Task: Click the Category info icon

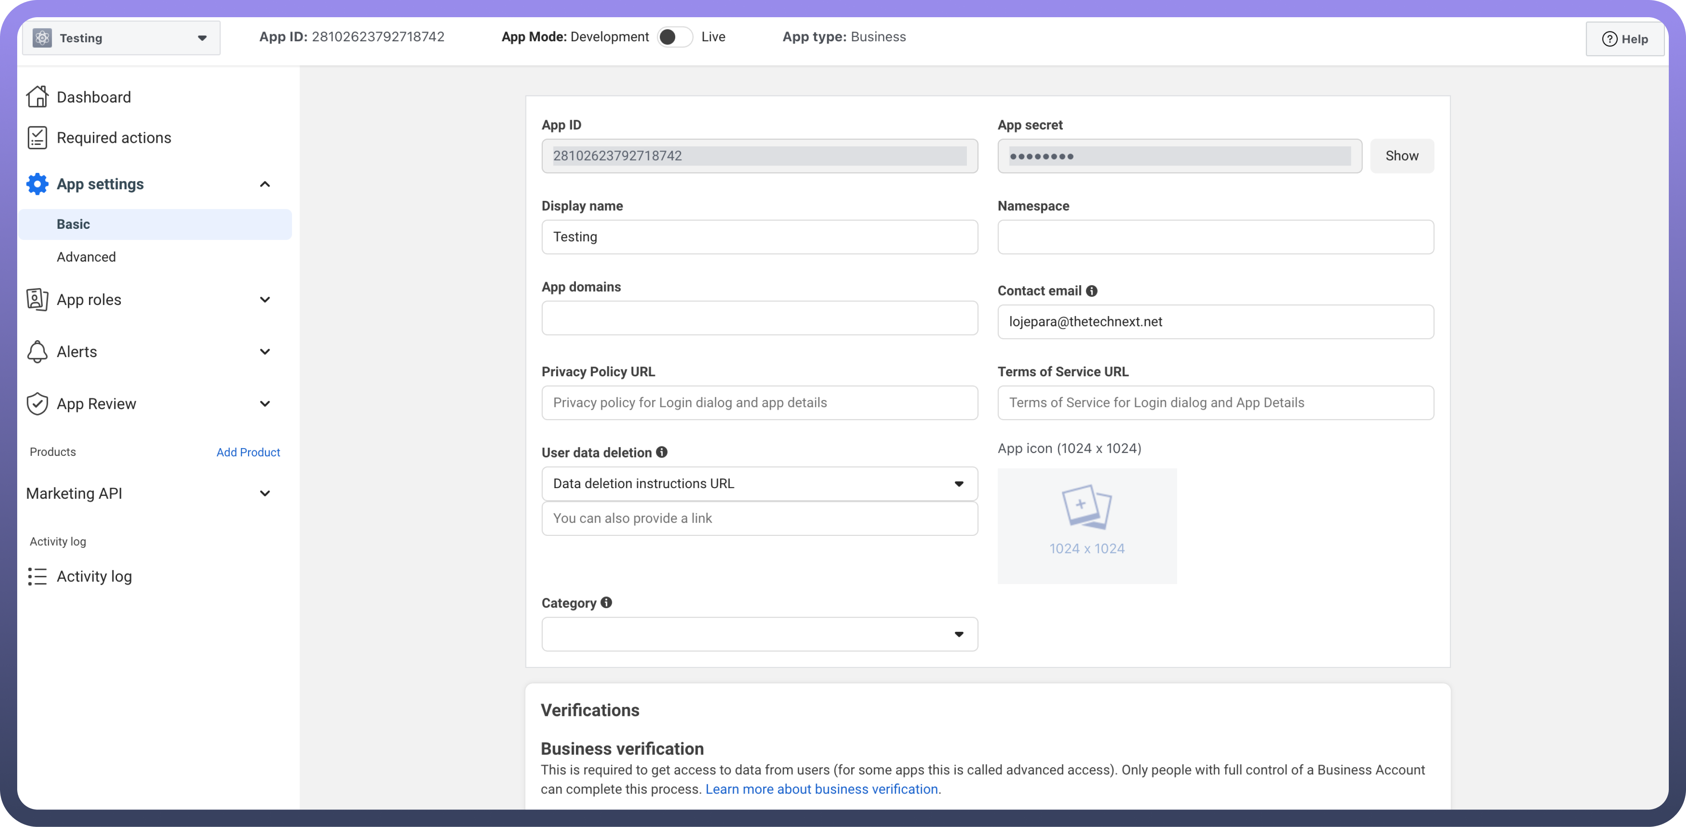Action: pyautogui.click(x=606, y=603)
